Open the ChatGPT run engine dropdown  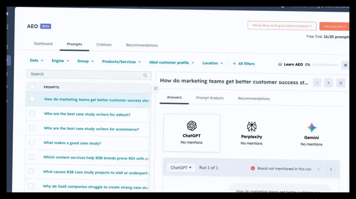181,168
